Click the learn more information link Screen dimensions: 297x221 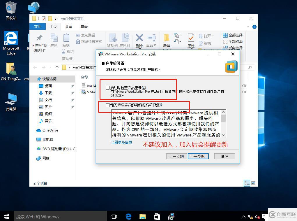(x=122, y=142)
